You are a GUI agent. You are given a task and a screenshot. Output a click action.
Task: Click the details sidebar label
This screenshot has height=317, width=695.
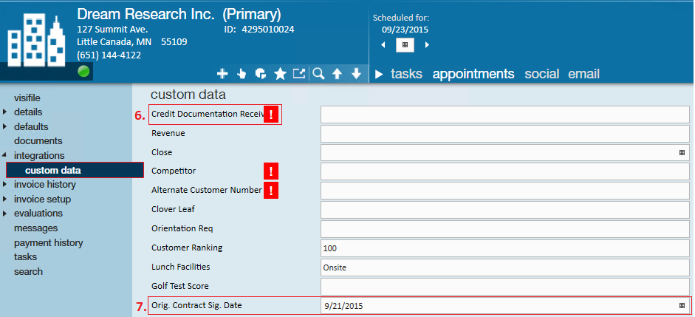[28, 112]
